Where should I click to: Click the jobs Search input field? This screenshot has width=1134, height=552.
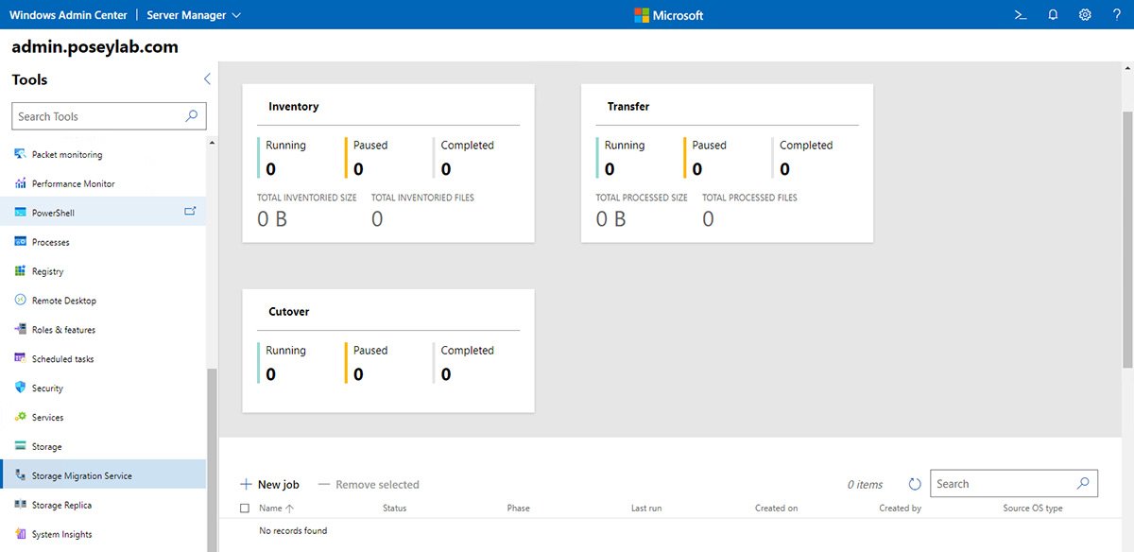tap(1002, 484)
